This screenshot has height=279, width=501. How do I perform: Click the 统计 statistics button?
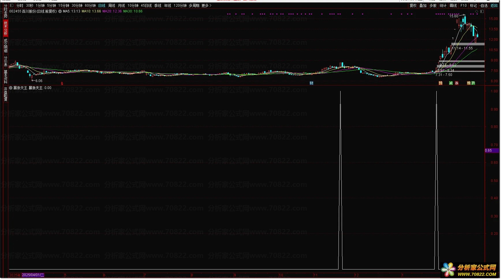click(443, 5)
